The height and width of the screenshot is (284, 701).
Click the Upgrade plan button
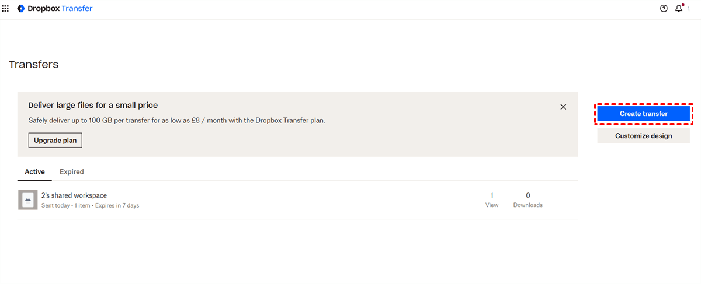click(x=55, y=141)
